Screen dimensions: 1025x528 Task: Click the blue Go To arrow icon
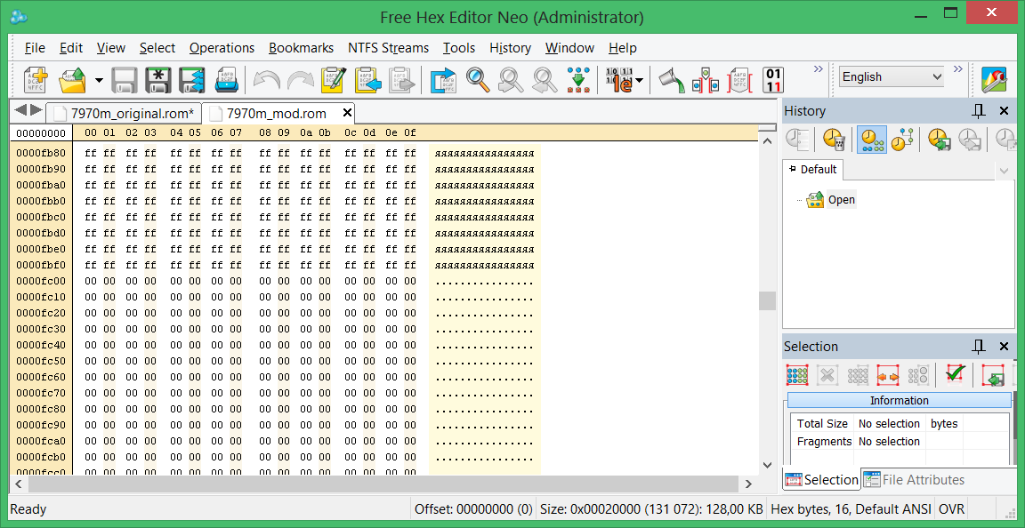tap(443, 80)
